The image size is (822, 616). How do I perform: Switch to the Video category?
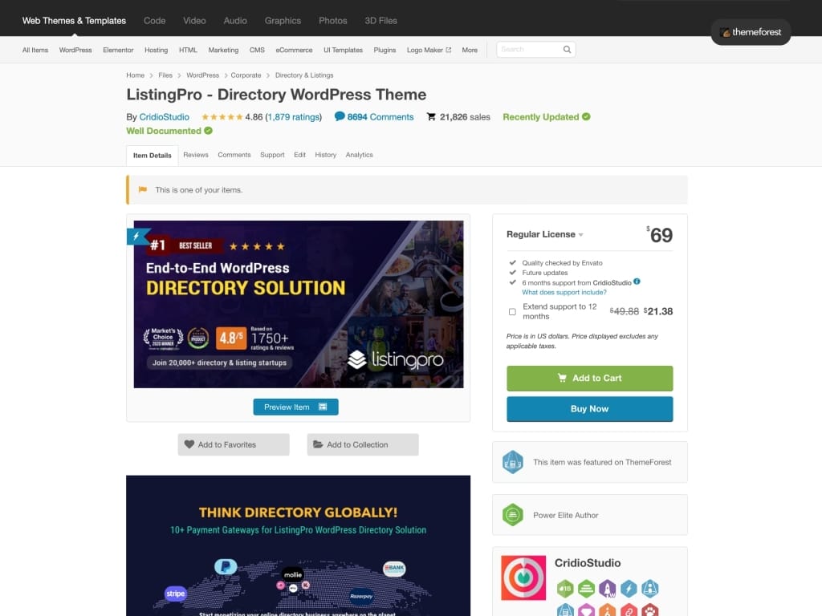point(194,21)
